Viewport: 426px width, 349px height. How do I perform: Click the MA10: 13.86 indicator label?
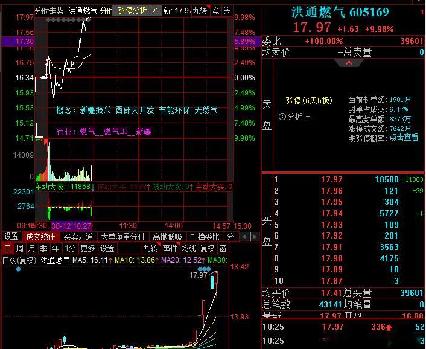tap(136, 260)
